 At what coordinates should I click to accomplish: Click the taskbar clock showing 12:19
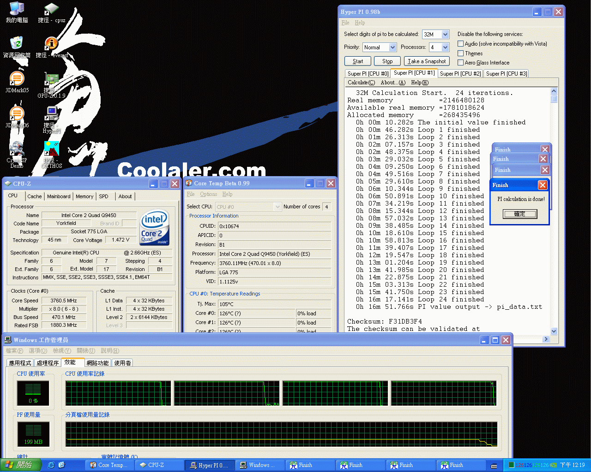[573, 466]
